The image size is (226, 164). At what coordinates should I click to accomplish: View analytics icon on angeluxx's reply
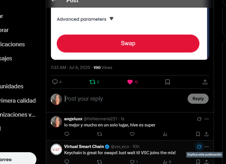(165, 134)
